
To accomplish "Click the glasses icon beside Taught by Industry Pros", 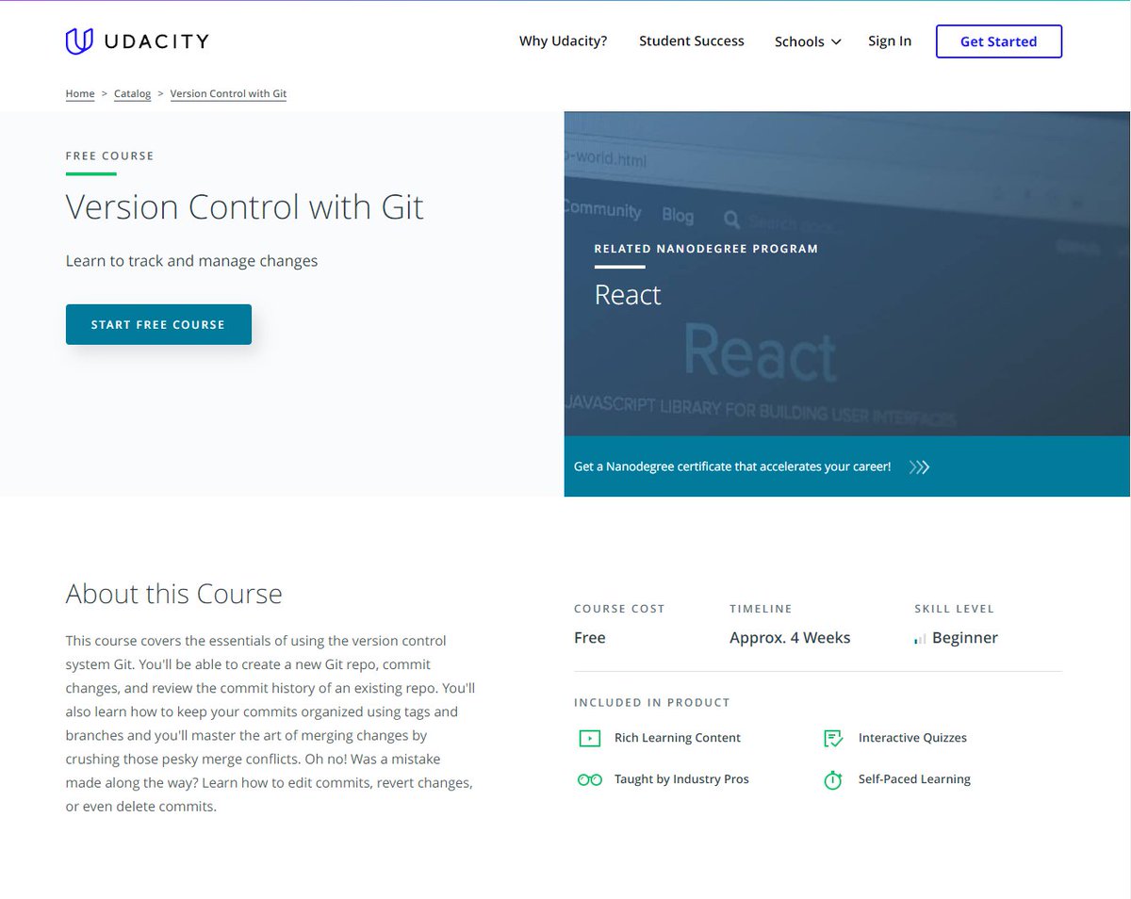I will point(589,779).
